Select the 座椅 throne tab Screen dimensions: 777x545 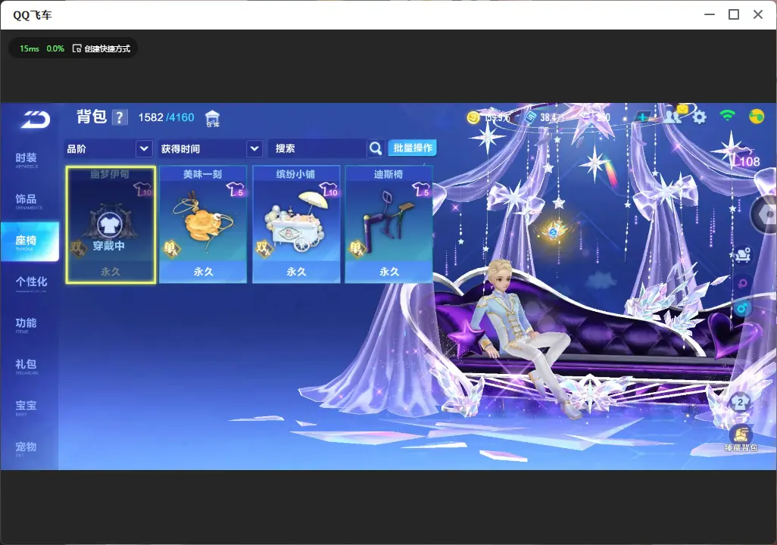(30, 241)
